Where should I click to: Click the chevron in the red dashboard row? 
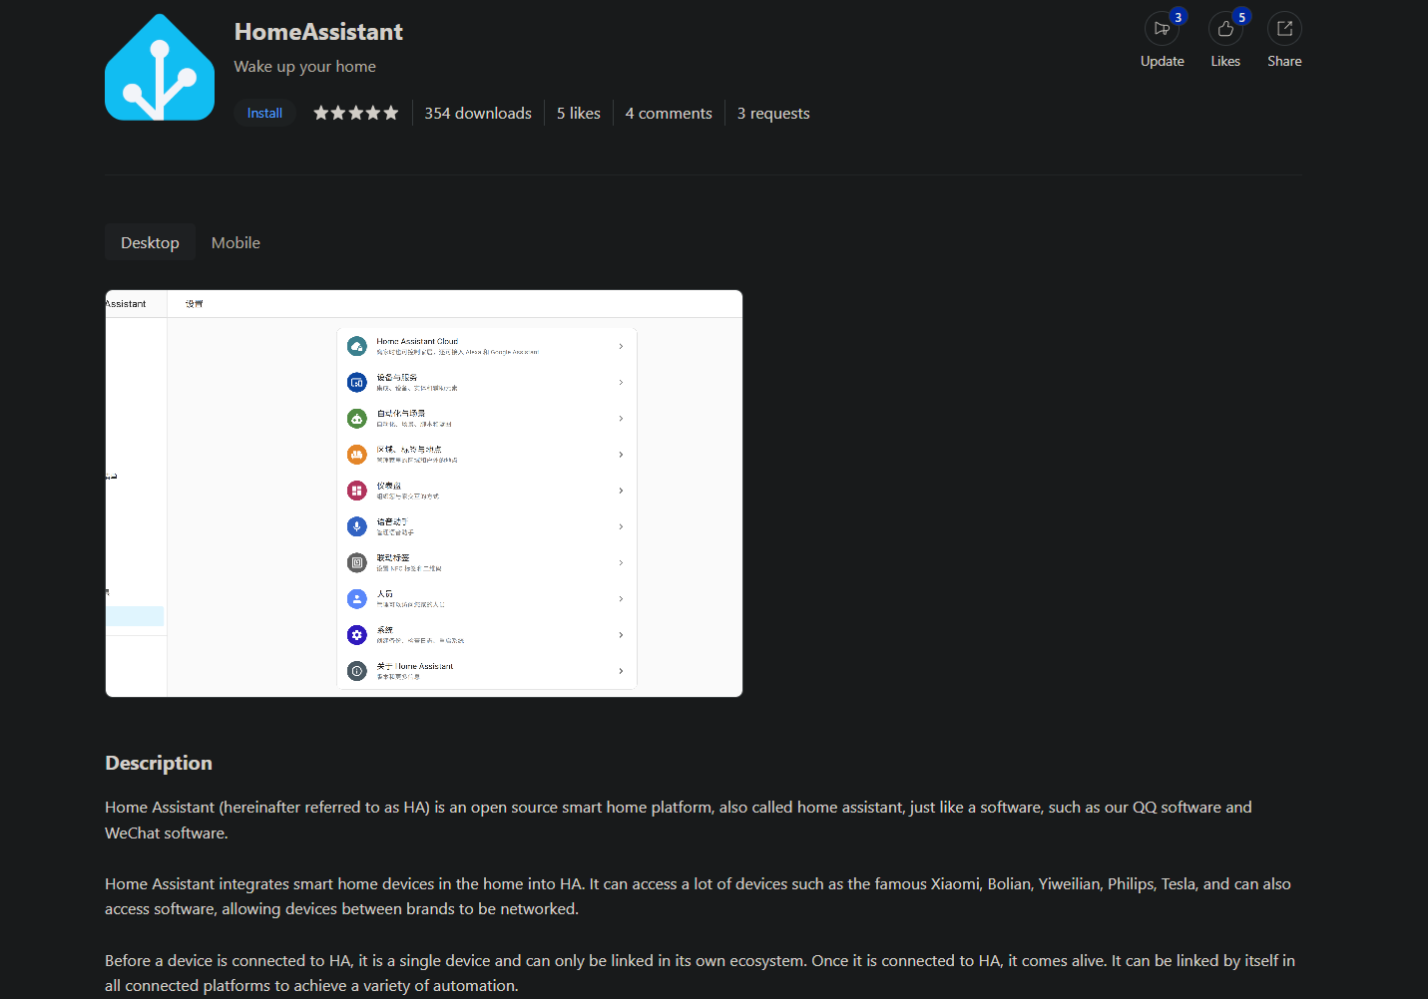click(x=621, y=491)
